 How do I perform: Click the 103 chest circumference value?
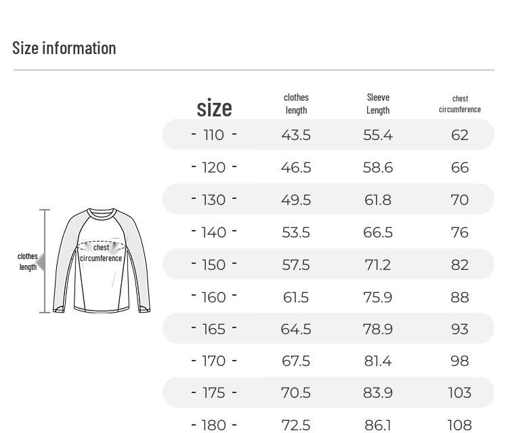tap(460, 393)
